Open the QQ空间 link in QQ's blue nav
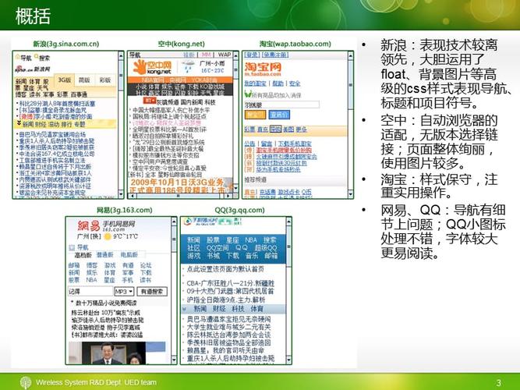 [x=218, y=248]
